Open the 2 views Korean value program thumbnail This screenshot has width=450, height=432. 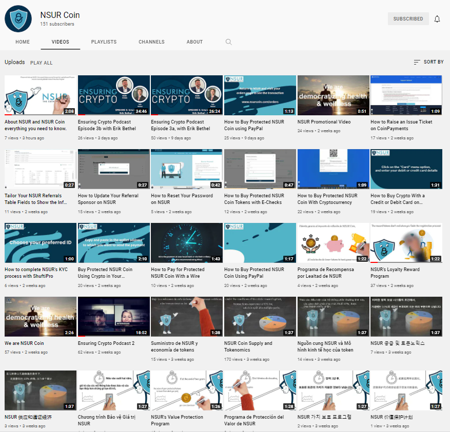click(333, 390)
